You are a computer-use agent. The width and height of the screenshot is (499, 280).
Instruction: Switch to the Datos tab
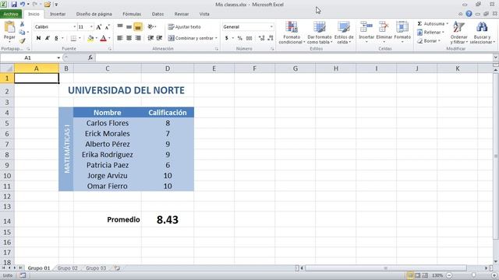157,14
